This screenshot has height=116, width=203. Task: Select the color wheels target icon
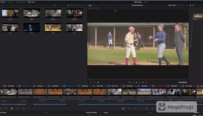pyautogui.click(x=12, y=109)
